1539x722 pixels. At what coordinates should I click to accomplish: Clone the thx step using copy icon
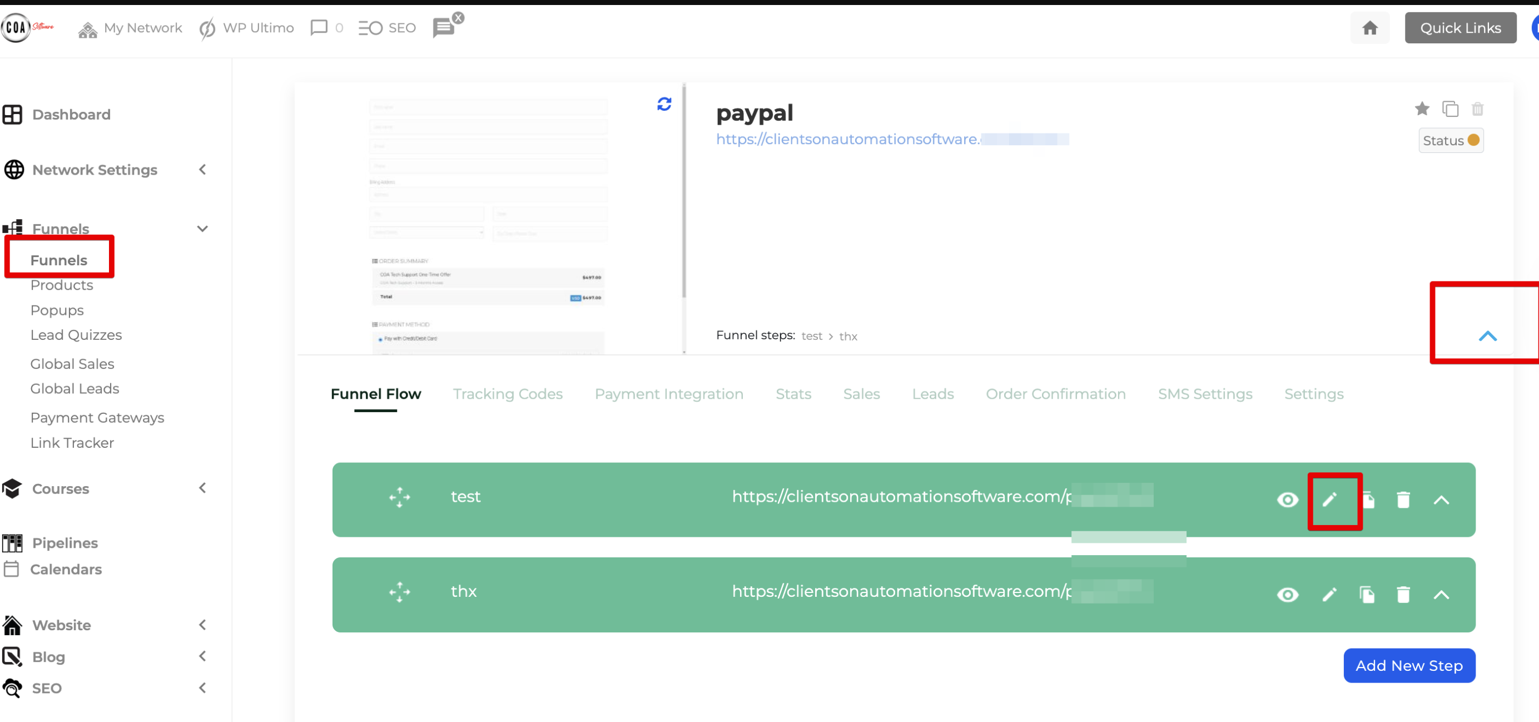pyautogui.click(x=1368, y=595)
